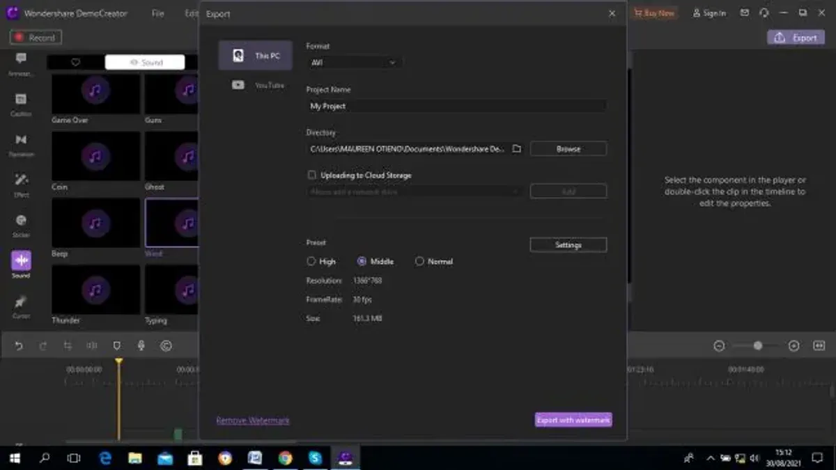Select the Typing sound thumbnail
The image size is (836, 470).
[172, 289]
